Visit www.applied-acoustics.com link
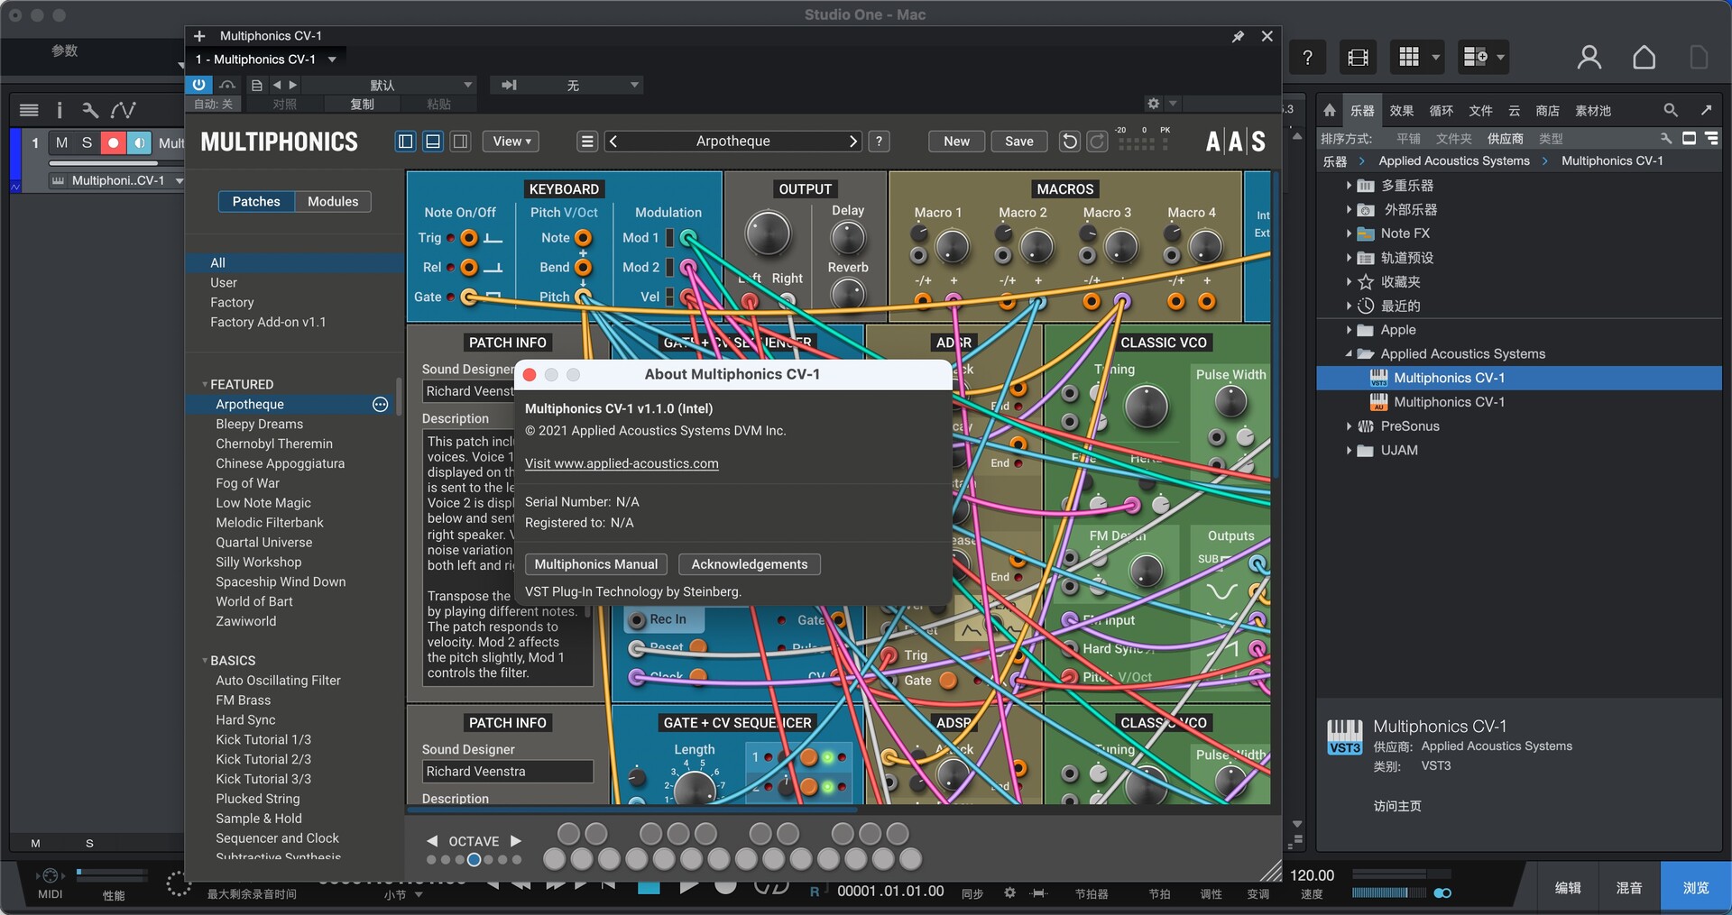This screenshot has width=1732, height=915. tap(622, 463)
